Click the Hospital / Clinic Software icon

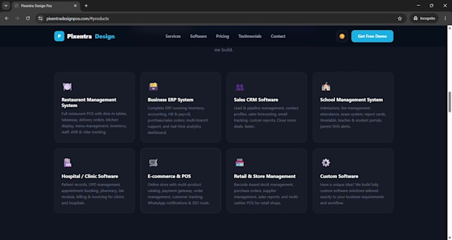(x=67, y=163)
